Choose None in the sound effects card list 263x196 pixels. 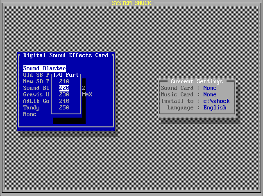tap(29, 114)
